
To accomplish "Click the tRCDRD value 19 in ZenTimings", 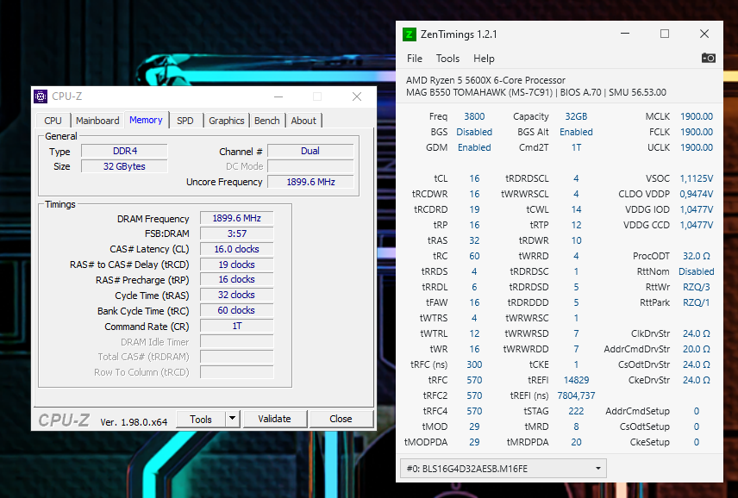I will 474,209.
